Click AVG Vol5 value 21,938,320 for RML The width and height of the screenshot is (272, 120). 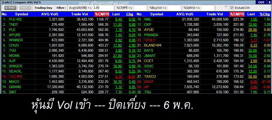(x=190, y=19)
